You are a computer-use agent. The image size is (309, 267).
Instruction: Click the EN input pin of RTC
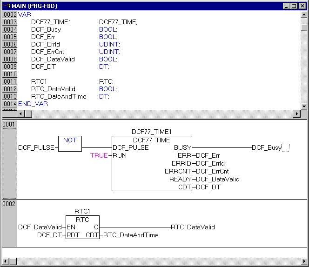pos(71,227)
